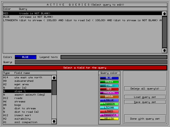This screenshot has height=127, width=170.
Task: Choose LTMAGENTA query color swatch
Action: 109,115
